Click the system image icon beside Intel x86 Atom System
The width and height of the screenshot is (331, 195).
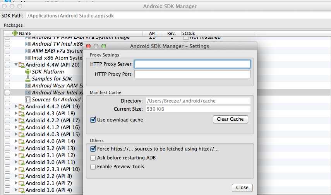click(28, 58)
